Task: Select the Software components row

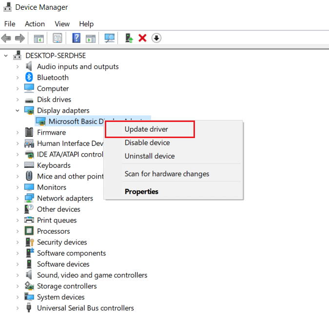Action: click(x=71, y=253)
